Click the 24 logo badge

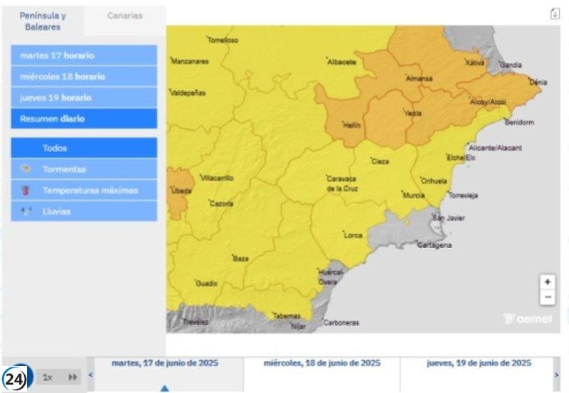[14, 379]
